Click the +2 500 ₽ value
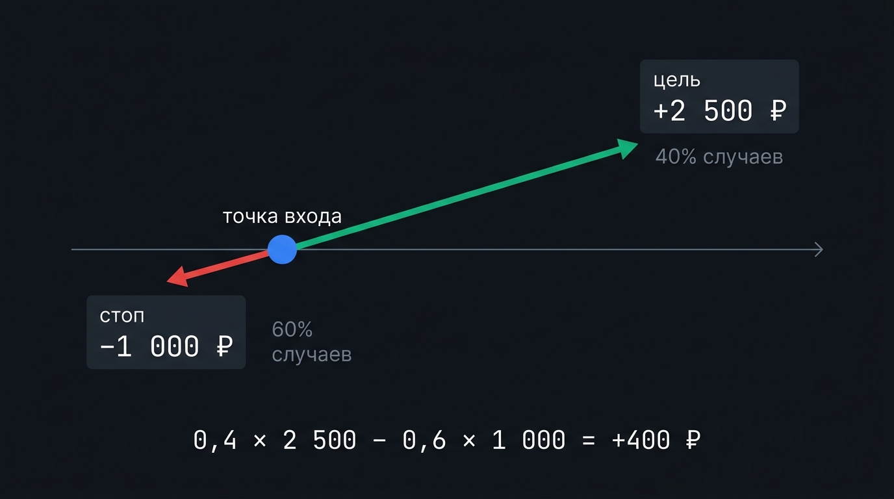The width and height of the screenshot is (894, 499). point(720,111)
